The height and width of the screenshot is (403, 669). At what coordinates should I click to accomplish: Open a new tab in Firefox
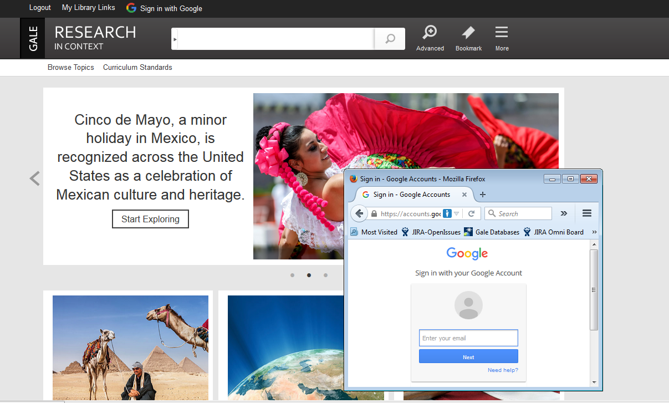(x=482, y=195)
